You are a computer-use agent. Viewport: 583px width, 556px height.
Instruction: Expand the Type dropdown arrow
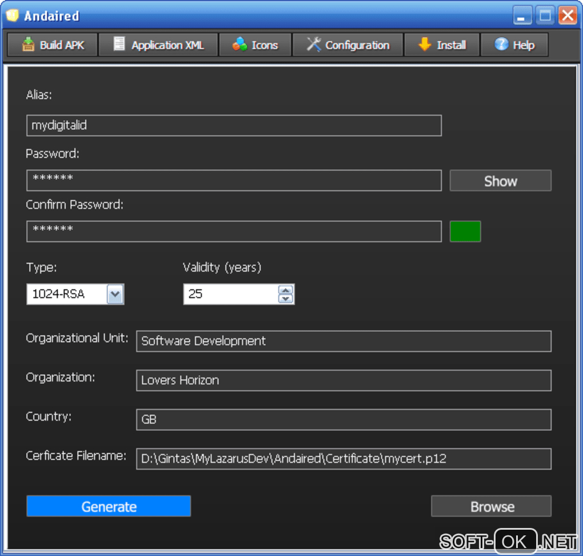tap(115, 295)
